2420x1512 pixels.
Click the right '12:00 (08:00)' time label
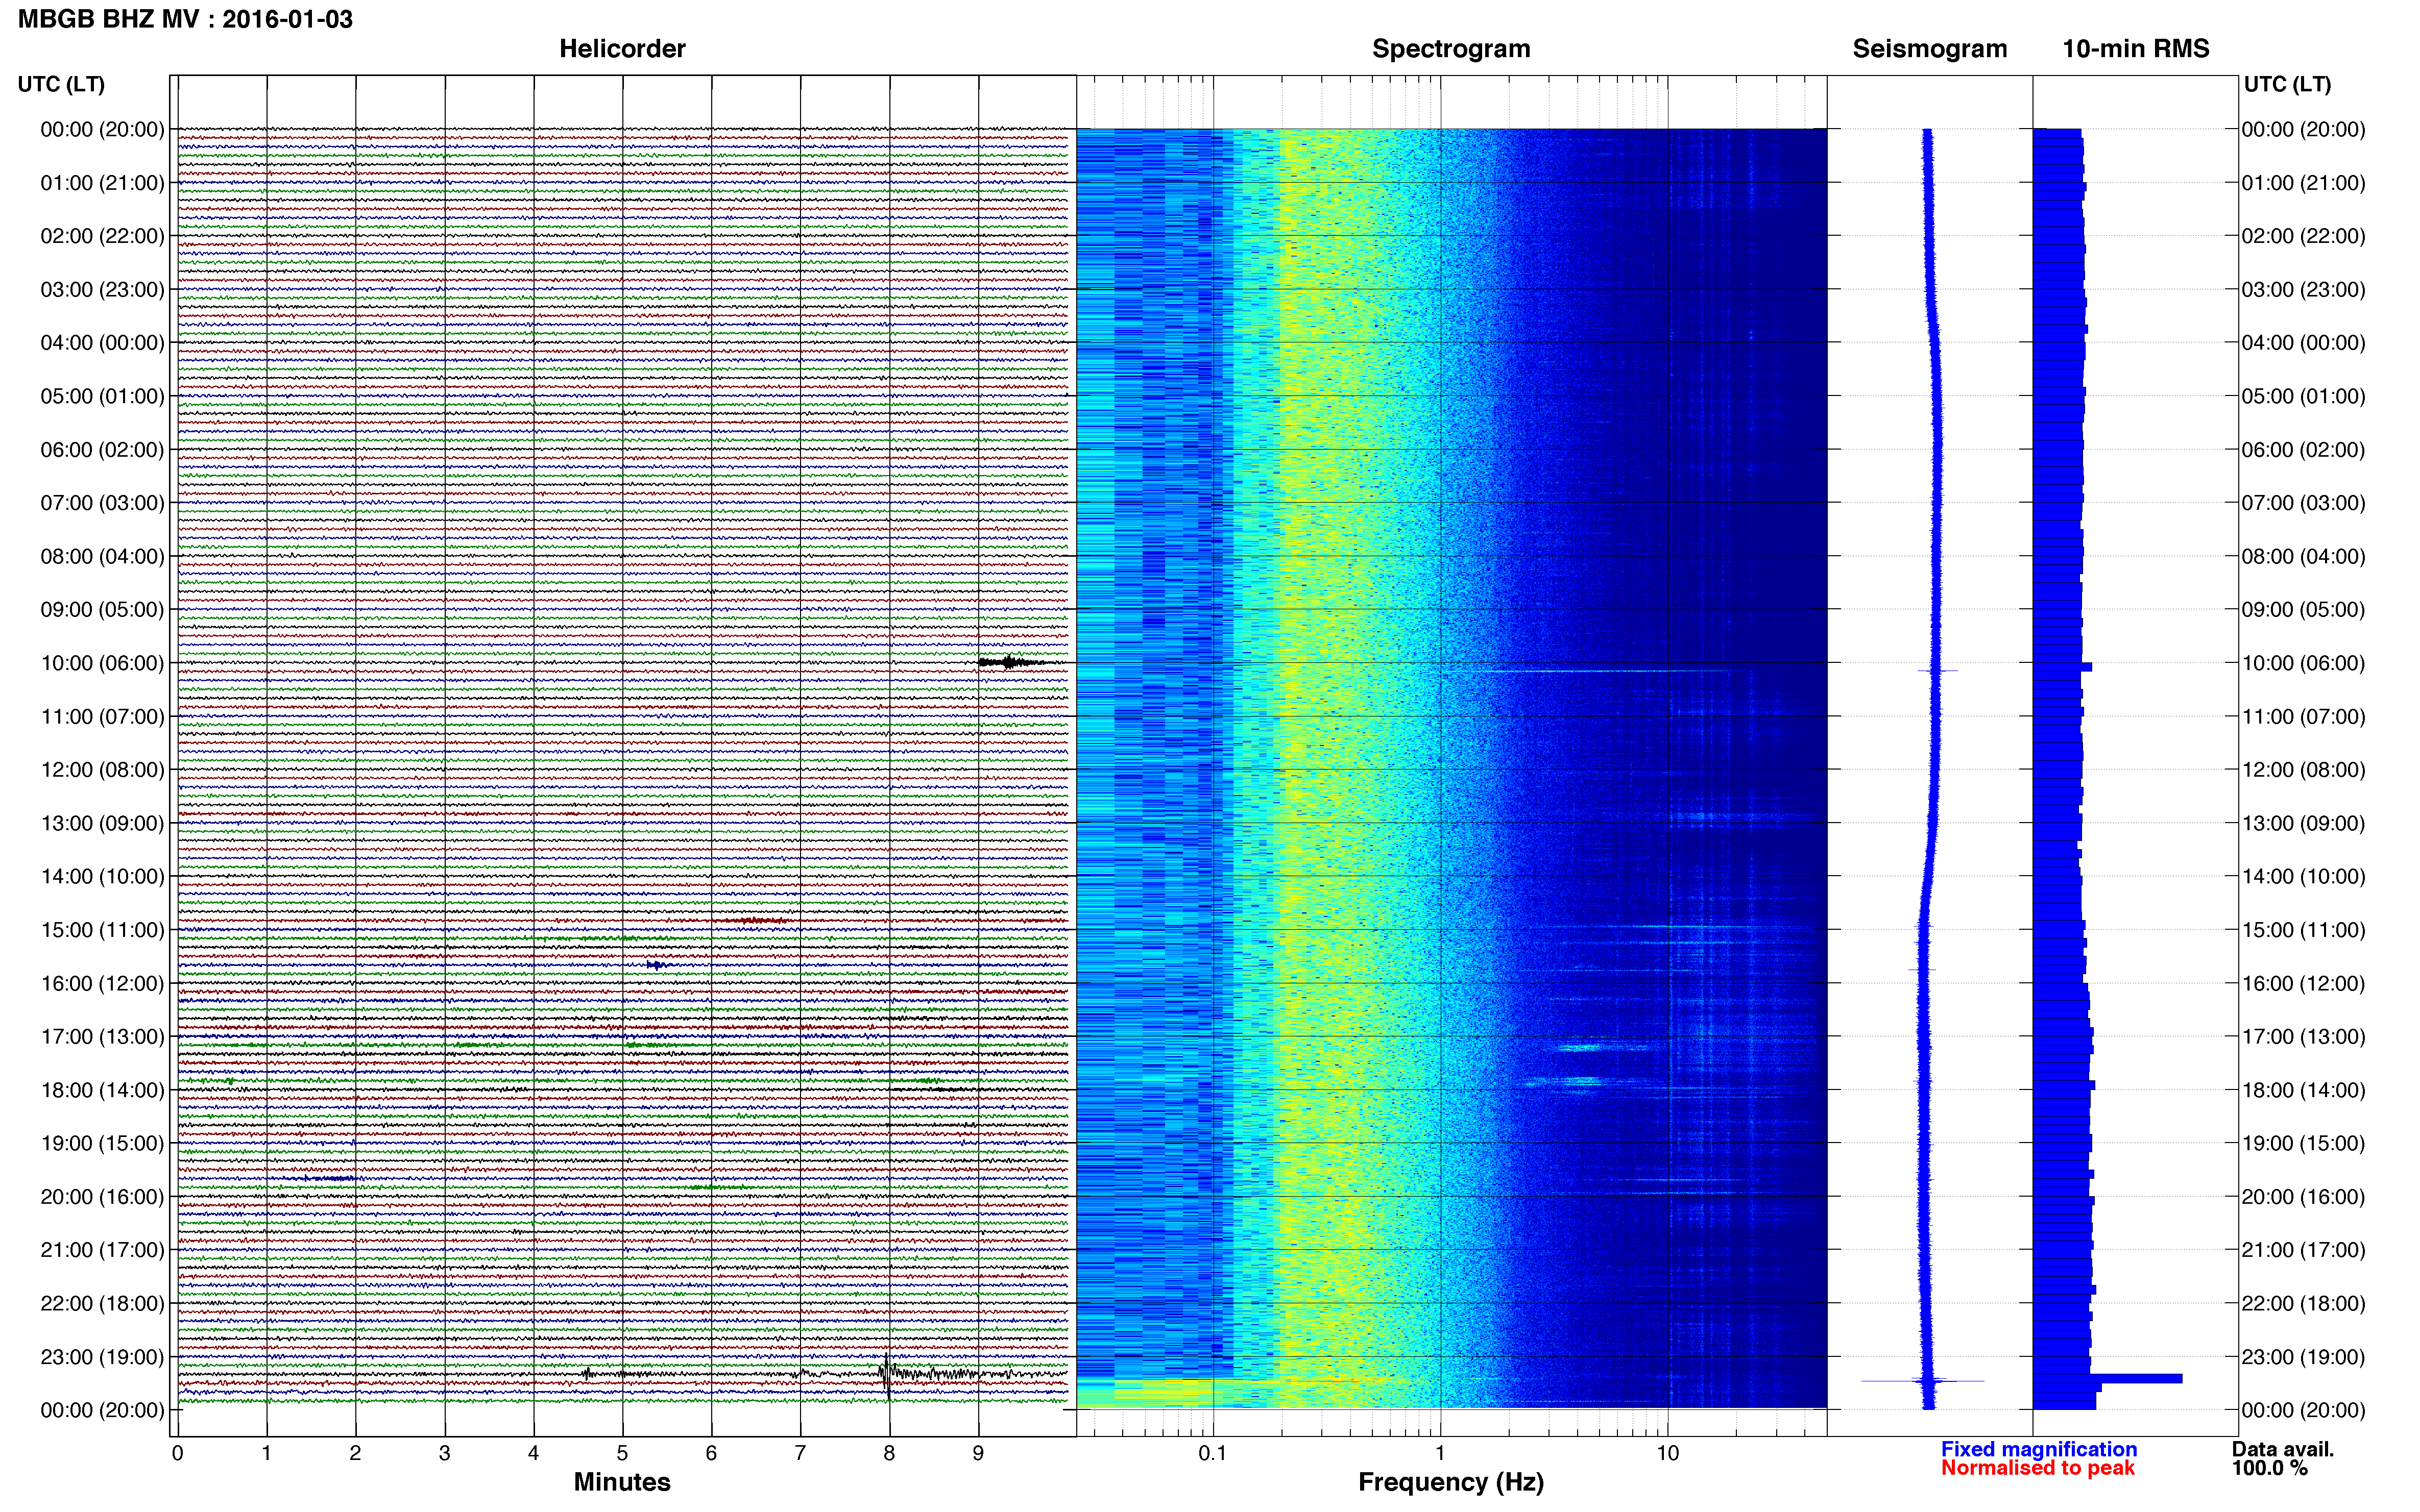coord(2303,770)
